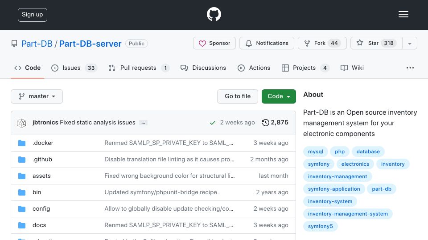Expand the Star lists dropdown arrow
This screenshot has height=240, width=428.
pos(409,43)
